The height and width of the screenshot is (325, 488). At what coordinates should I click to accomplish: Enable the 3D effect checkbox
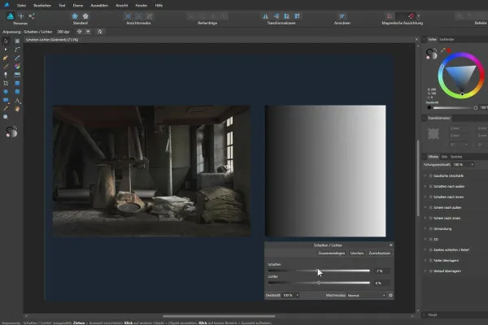coord(431,239)
